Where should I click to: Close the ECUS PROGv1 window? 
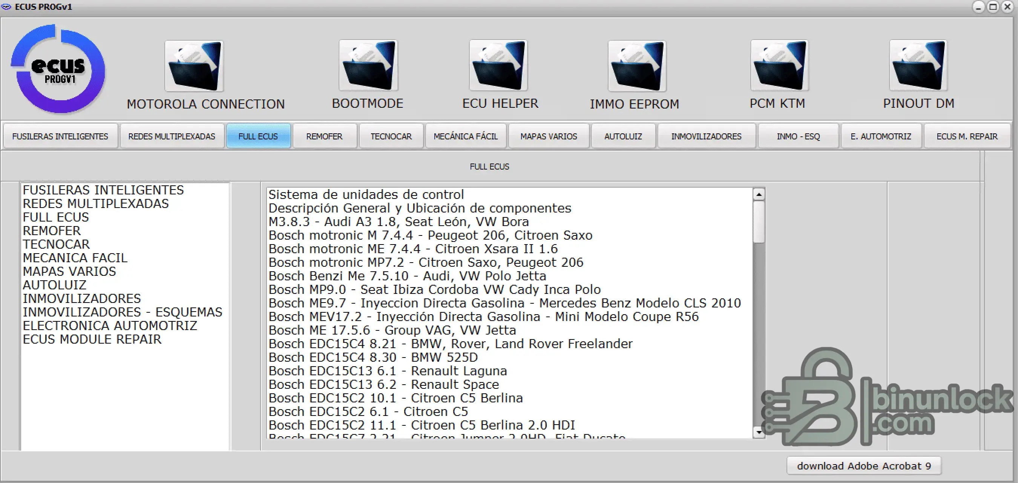pos(1008,7)
